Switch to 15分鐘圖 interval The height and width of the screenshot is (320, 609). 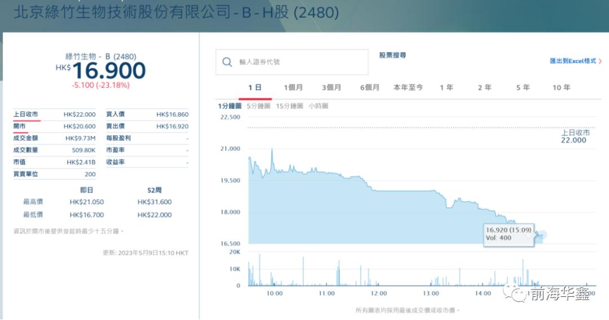289,106
